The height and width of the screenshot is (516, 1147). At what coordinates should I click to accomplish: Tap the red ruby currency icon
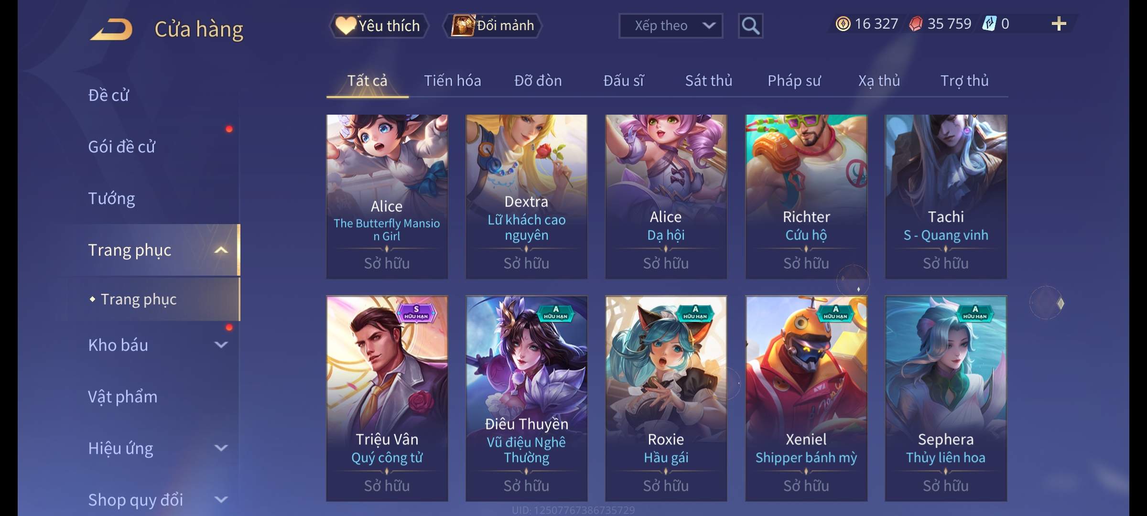[x=916, y=24]
